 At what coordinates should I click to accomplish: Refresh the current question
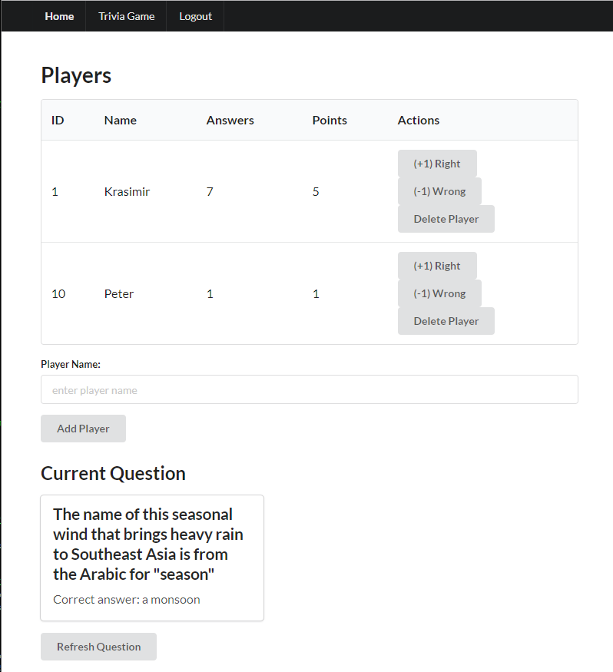pos(98,647)
